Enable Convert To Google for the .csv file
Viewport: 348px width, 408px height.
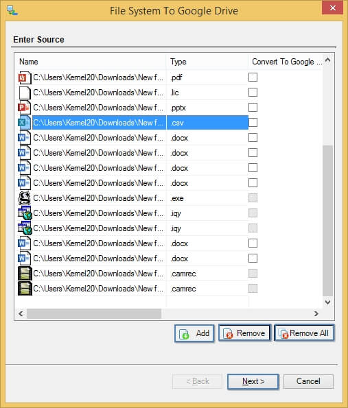(x=253, y=123)
